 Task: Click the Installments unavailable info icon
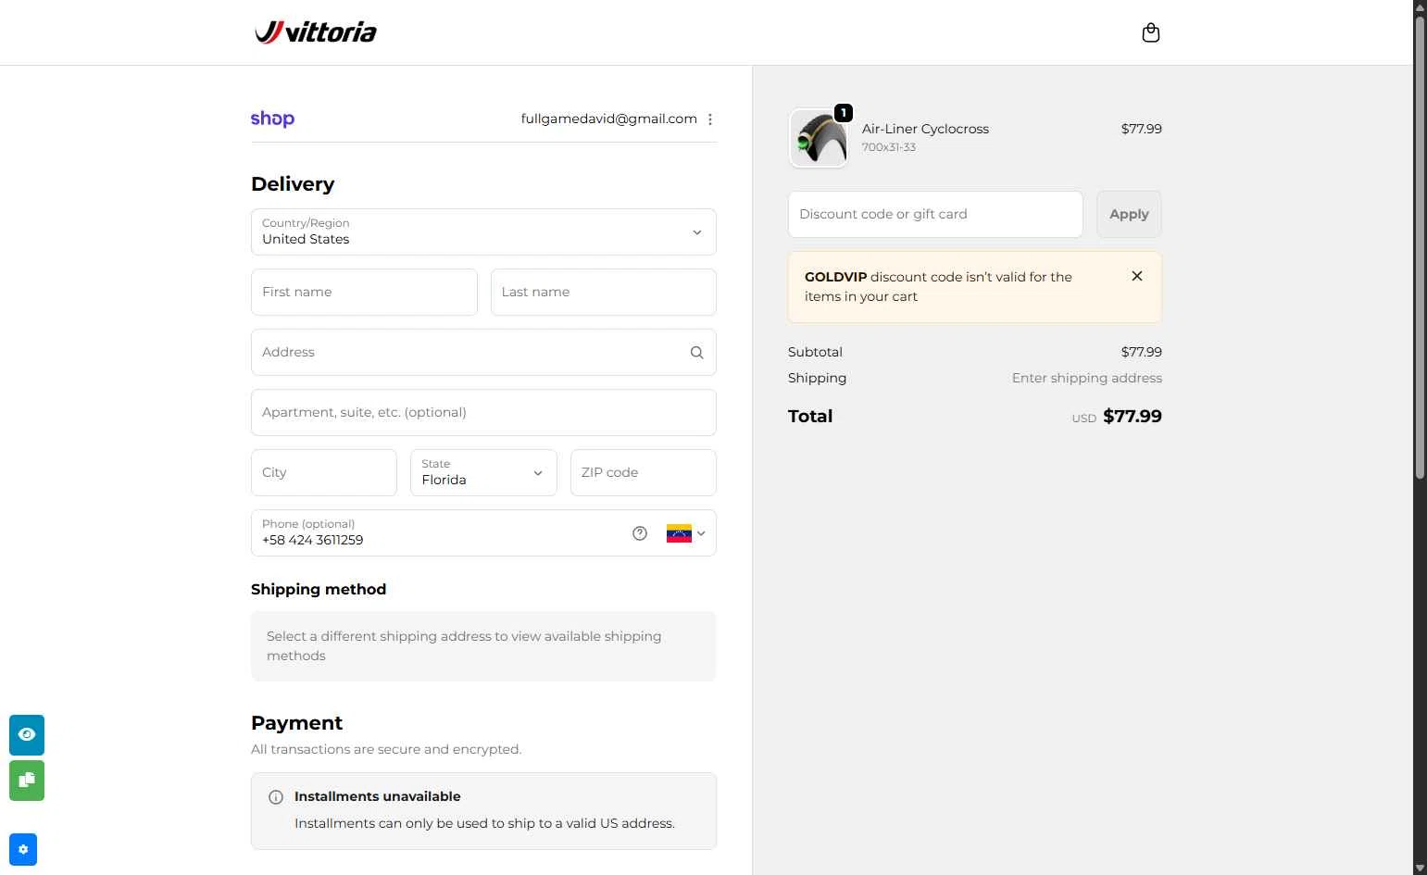point(276,797)
